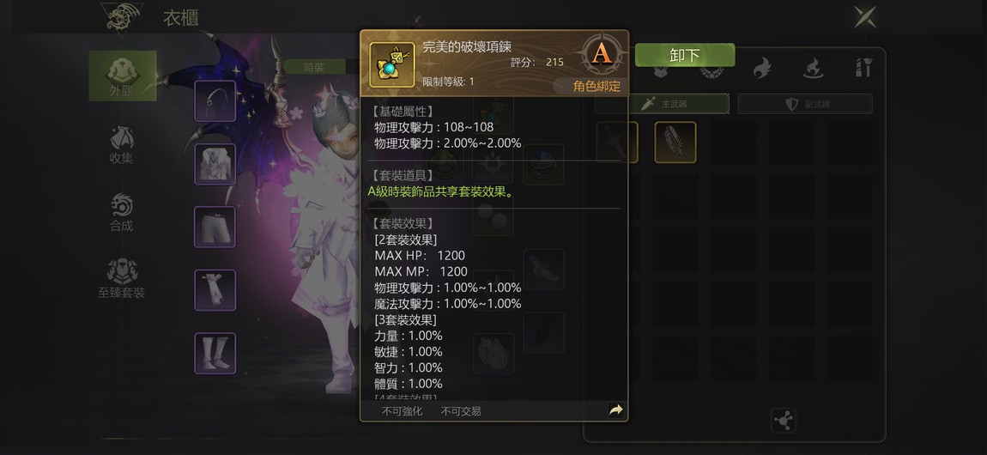The image size is (987, 455).
Task: Select the makeup cosmetics category icon
Action: [863, 67]
